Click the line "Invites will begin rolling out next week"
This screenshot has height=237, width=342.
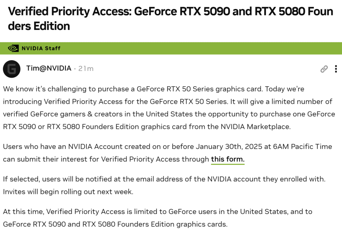pyautogui.click(x=68, y=192)
